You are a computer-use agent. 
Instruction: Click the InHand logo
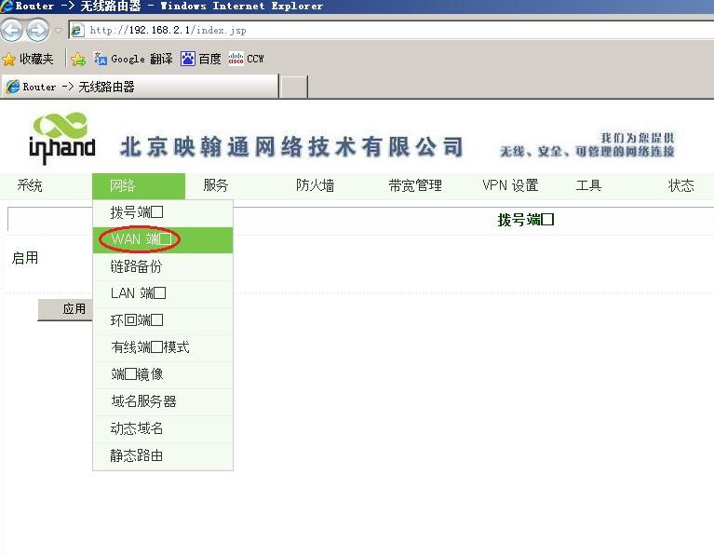click(62, 138)
